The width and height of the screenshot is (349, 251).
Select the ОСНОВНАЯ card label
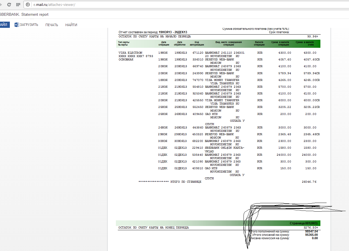126,60
